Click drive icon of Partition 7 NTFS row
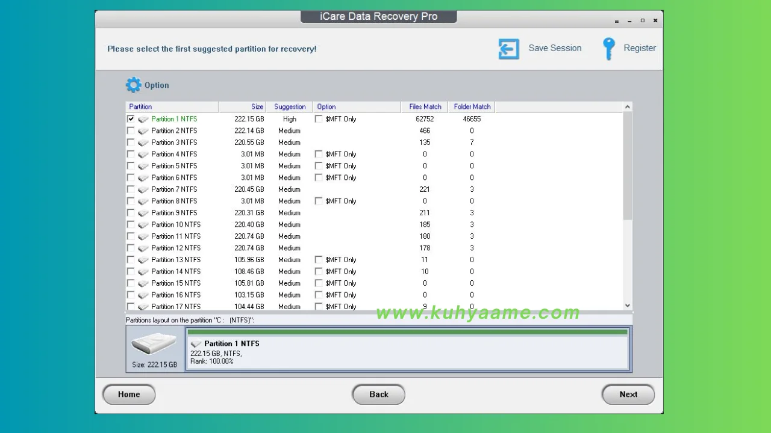 [143, 189]
